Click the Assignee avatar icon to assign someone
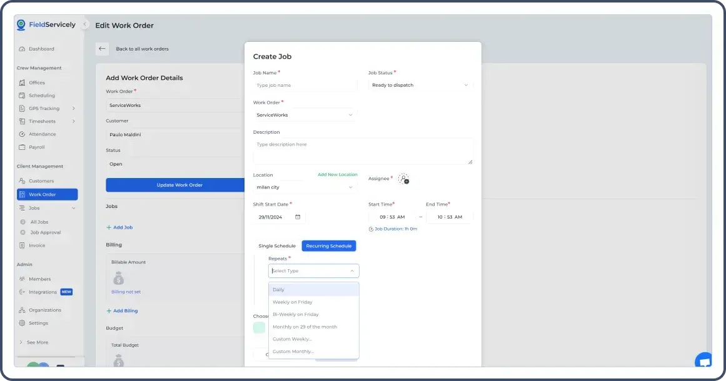Viewport: 726px width, 381px height. (x=404, y=179)
